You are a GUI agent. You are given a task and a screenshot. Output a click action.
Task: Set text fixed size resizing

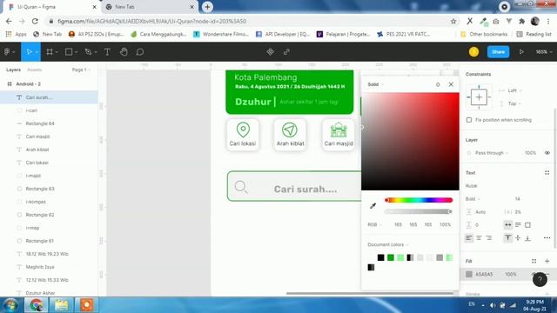pos(528,224)
